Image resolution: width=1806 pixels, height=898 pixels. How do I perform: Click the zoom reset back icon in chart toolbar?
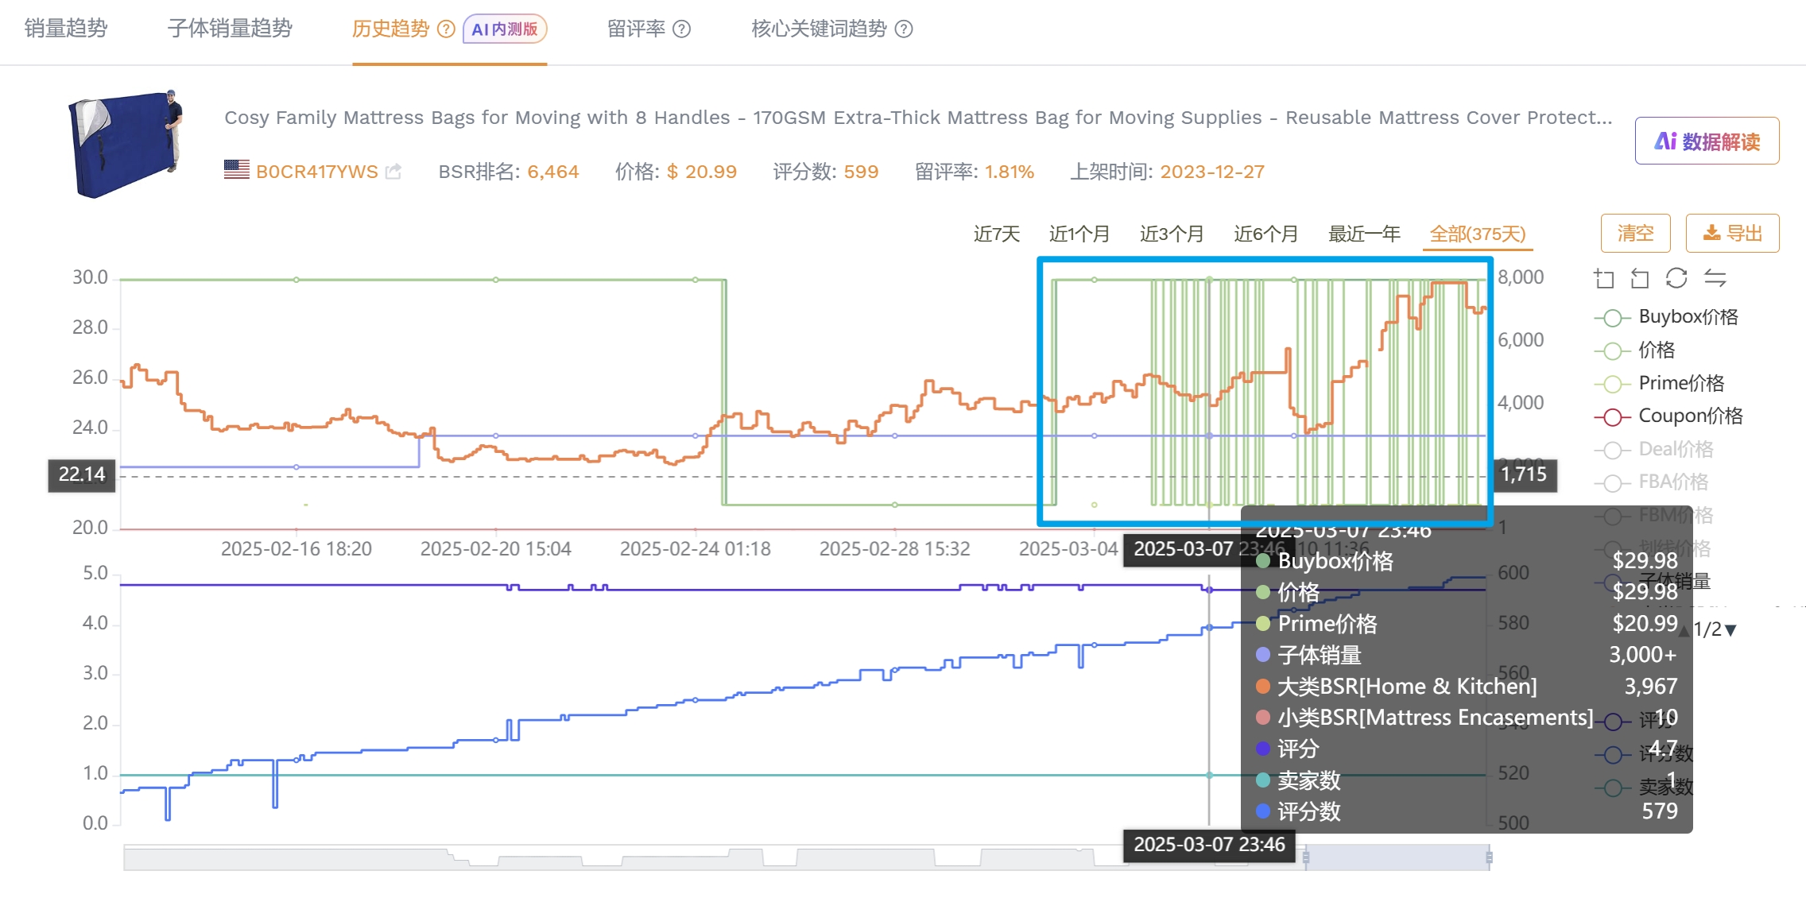point(1640,278)
